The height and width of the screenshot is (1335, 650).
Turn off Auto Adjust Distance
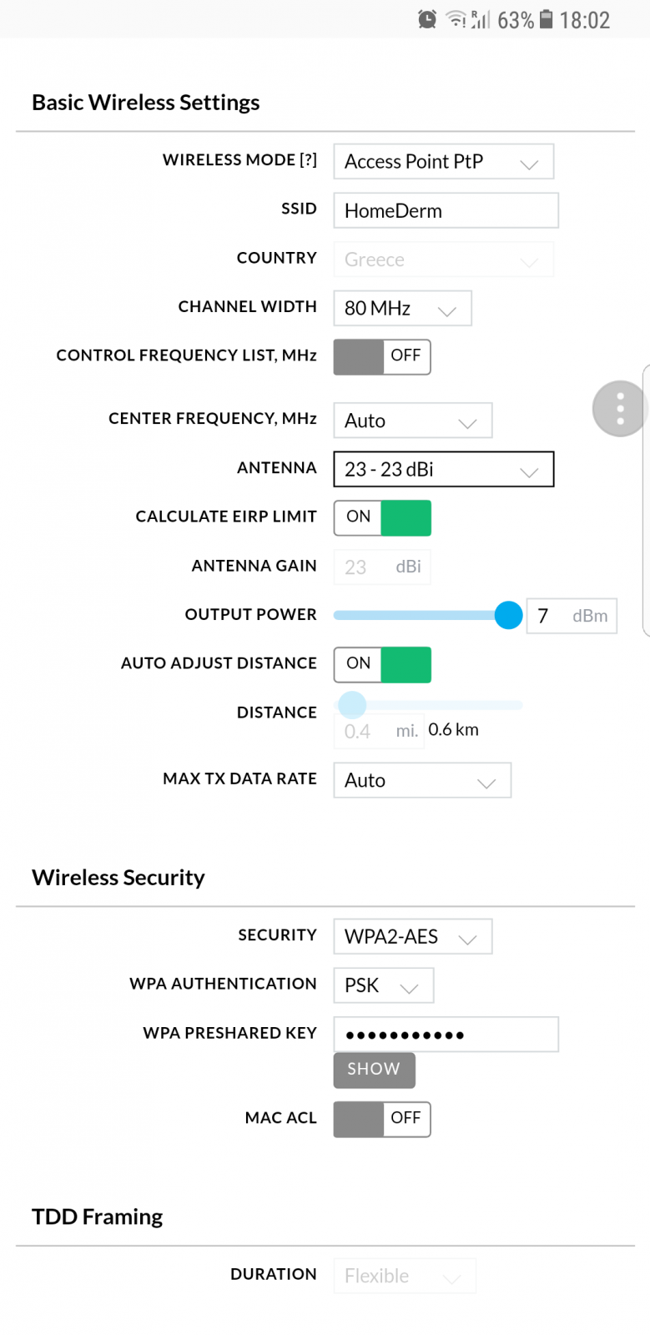(x=382, y=665)
